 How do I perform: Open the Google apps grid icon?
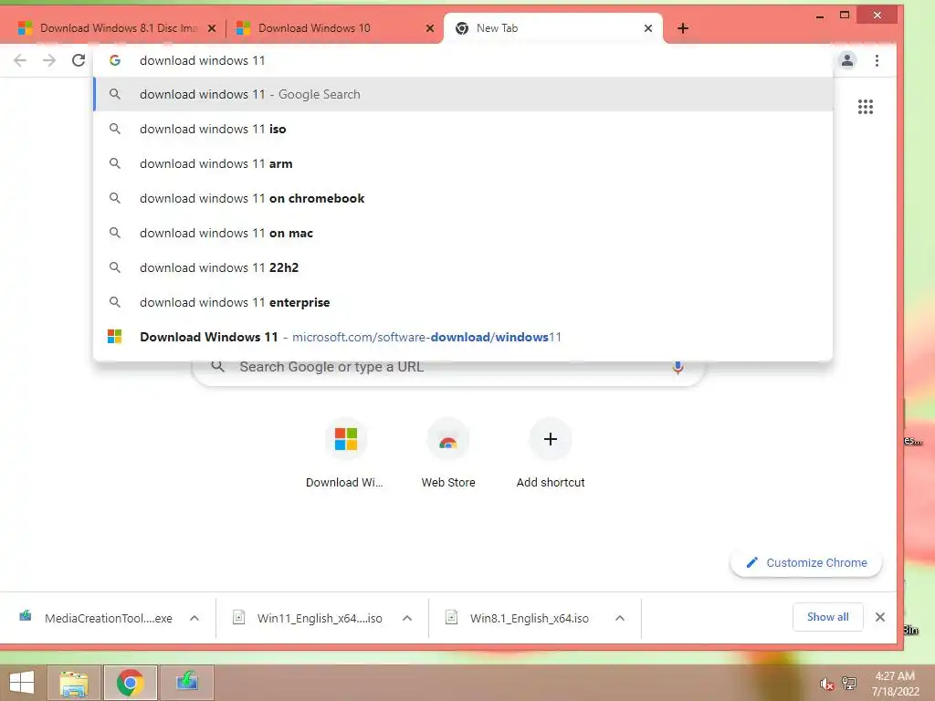tap(866, 107)
